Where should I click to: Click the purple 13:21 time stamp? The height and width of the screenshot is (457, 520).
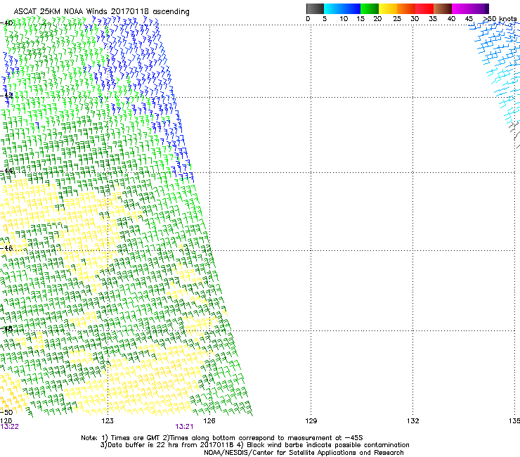pos(184,427)
